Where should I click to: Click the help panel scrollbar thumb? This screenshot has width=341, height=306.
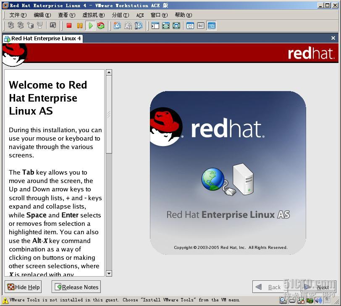(109, 115)
